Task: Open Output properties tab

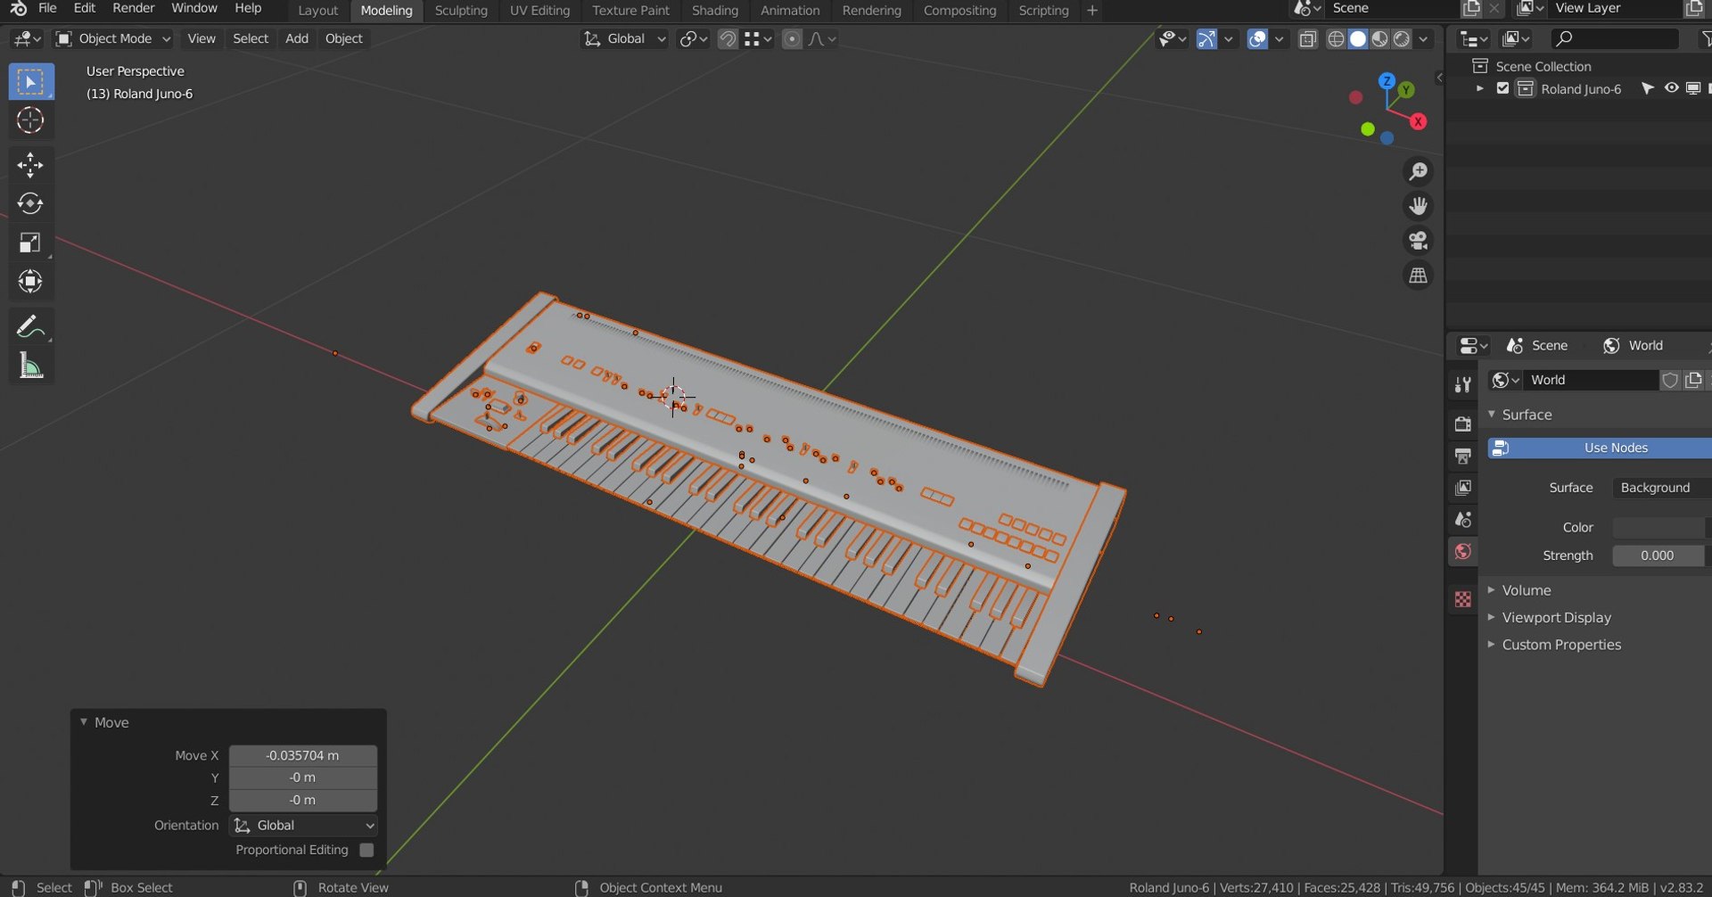Action: (1462, 457)
